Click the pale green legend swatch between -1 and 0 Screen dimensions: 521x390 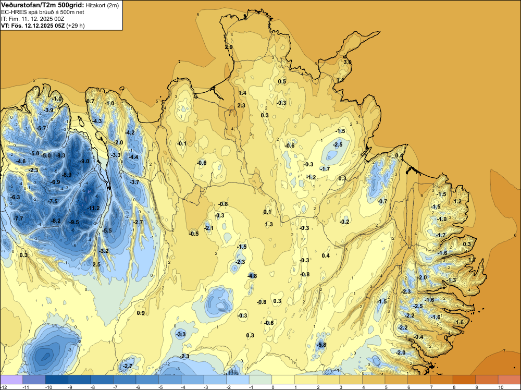[260, 380]
